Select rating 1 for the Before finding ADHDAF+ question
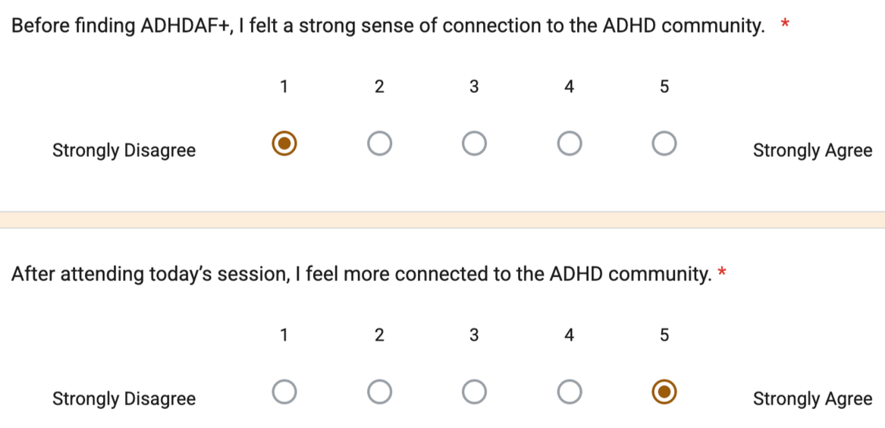 click(284, 144)
